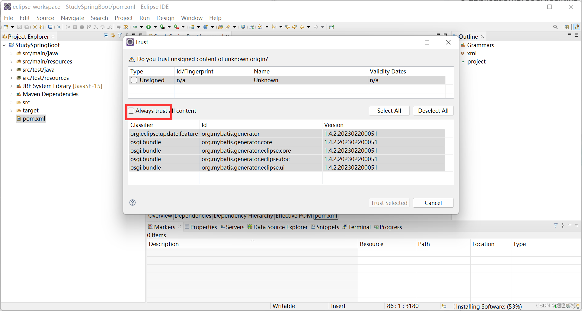Screen dimensions: 582x311
Task: Click the Open Type folder icon
Action: (221, 27)
